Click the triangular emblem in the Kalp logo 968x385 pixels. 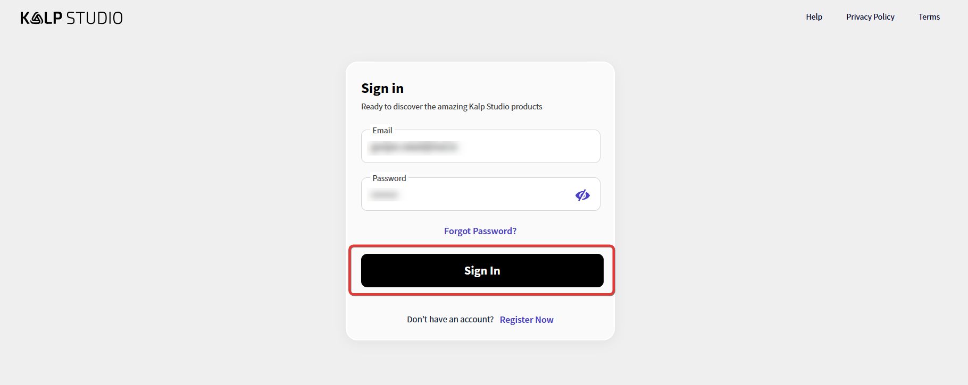point(37,18)
